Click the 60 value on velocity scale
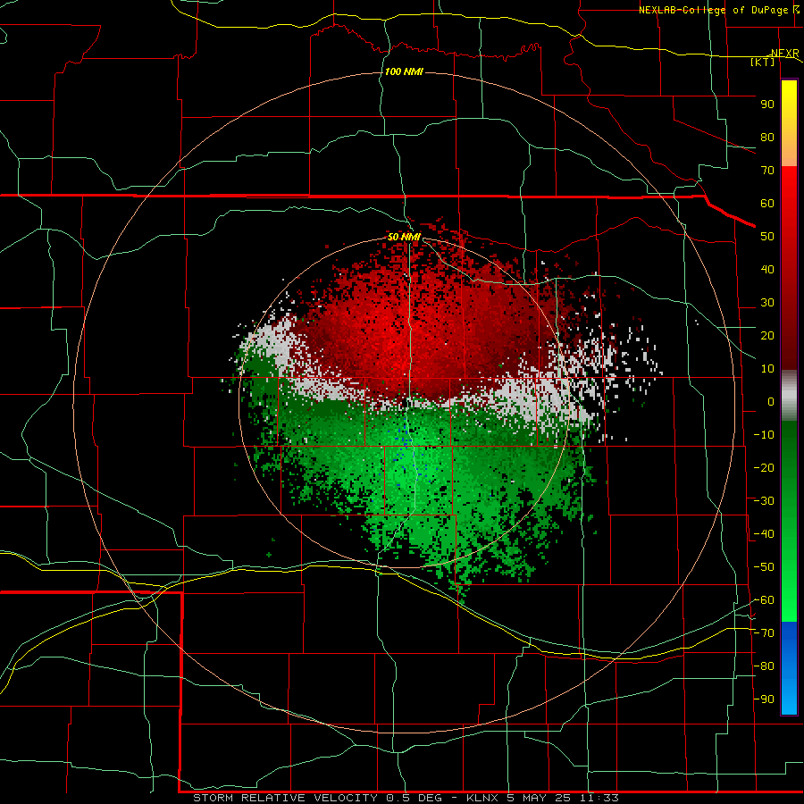Image resolution: width=804 pixels, height=804 pixels. click(767, 203)
